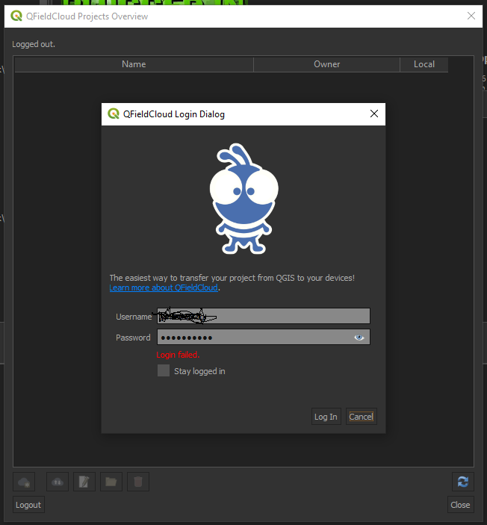Close the QFieldCloud Projects Overview window

pyautogui.click(x=471, y=16)
